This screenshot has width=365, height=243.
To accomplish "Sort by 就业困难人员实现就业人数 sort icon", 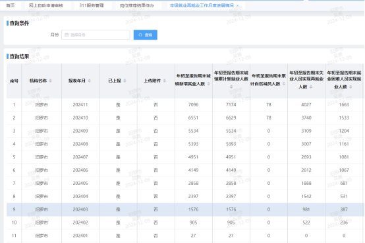I will [x=351, y=87].
